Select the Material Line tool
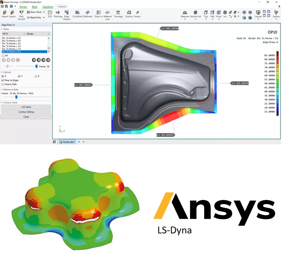This screenshot has height=262, width=282. [x=107, y=15]
